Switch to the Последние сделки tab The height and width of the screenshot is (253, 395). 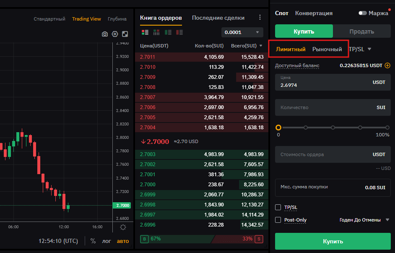[x=218, y=18]
